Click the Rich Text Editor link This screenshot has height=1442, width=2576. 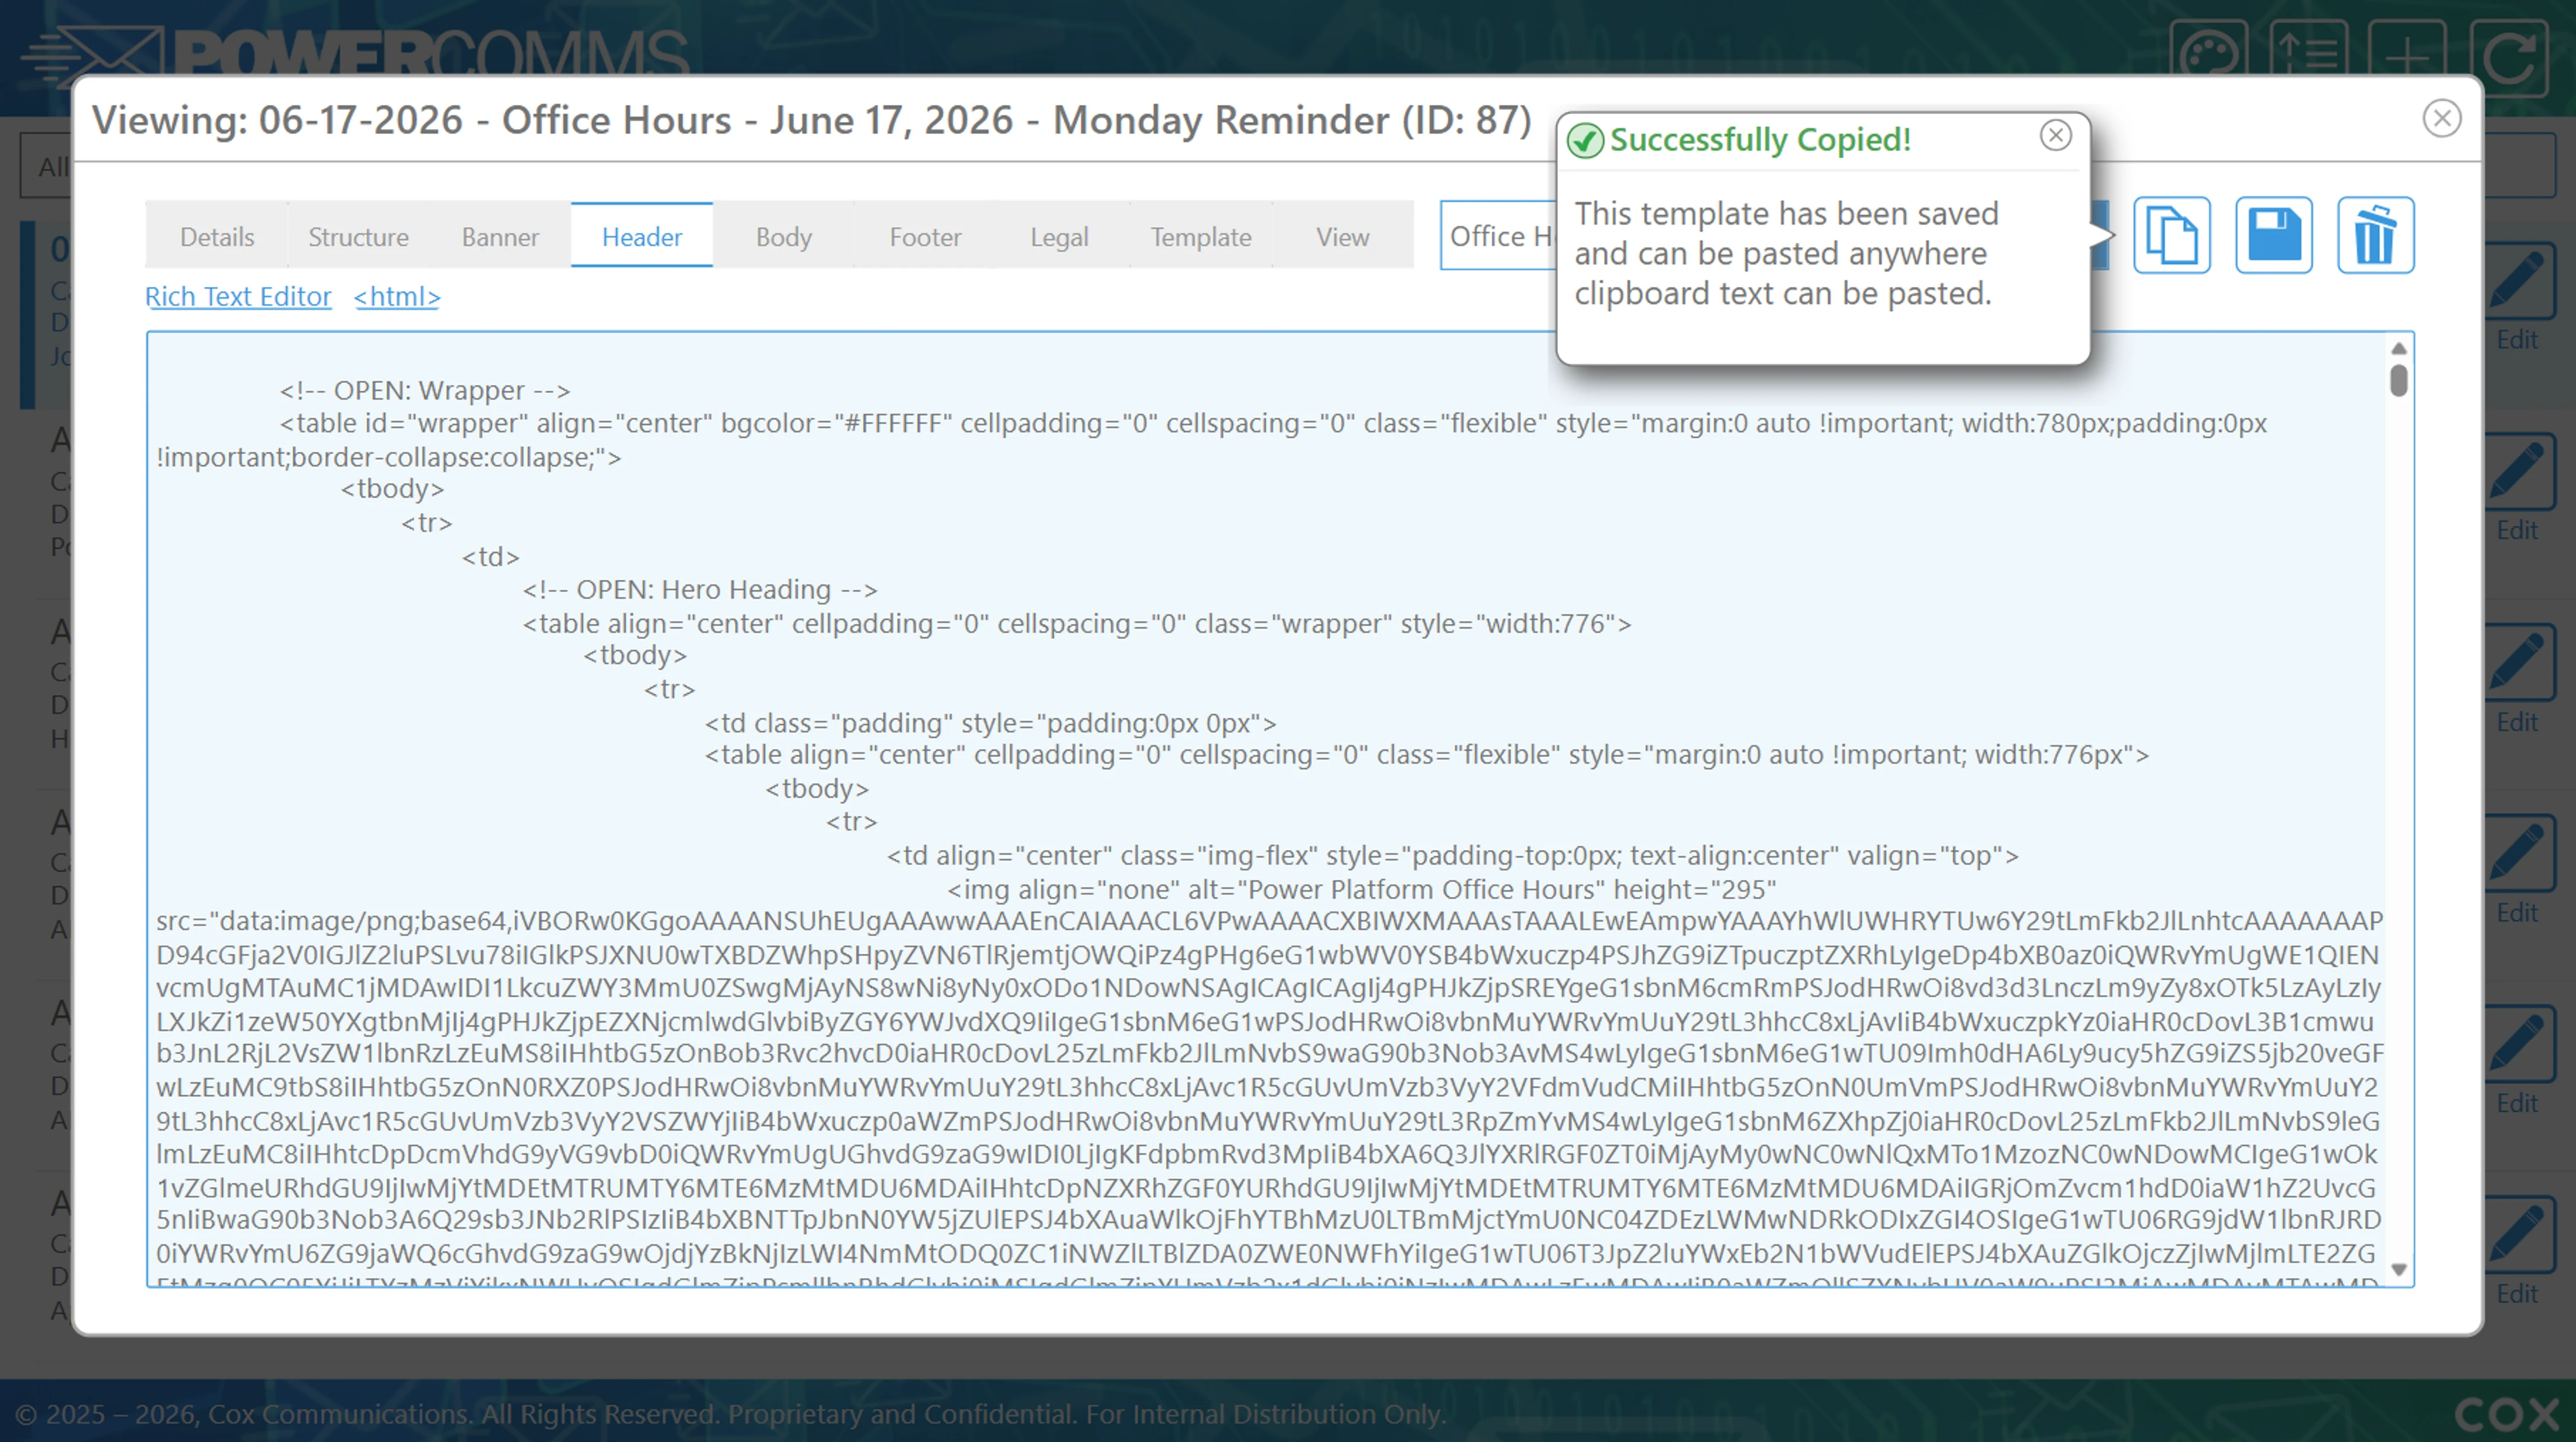click(238, 296)
